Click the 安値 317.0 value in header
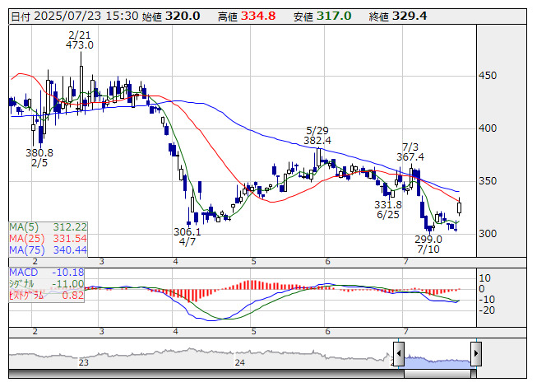This screenshot has height=387, width=537. click(x=322, y=16)
